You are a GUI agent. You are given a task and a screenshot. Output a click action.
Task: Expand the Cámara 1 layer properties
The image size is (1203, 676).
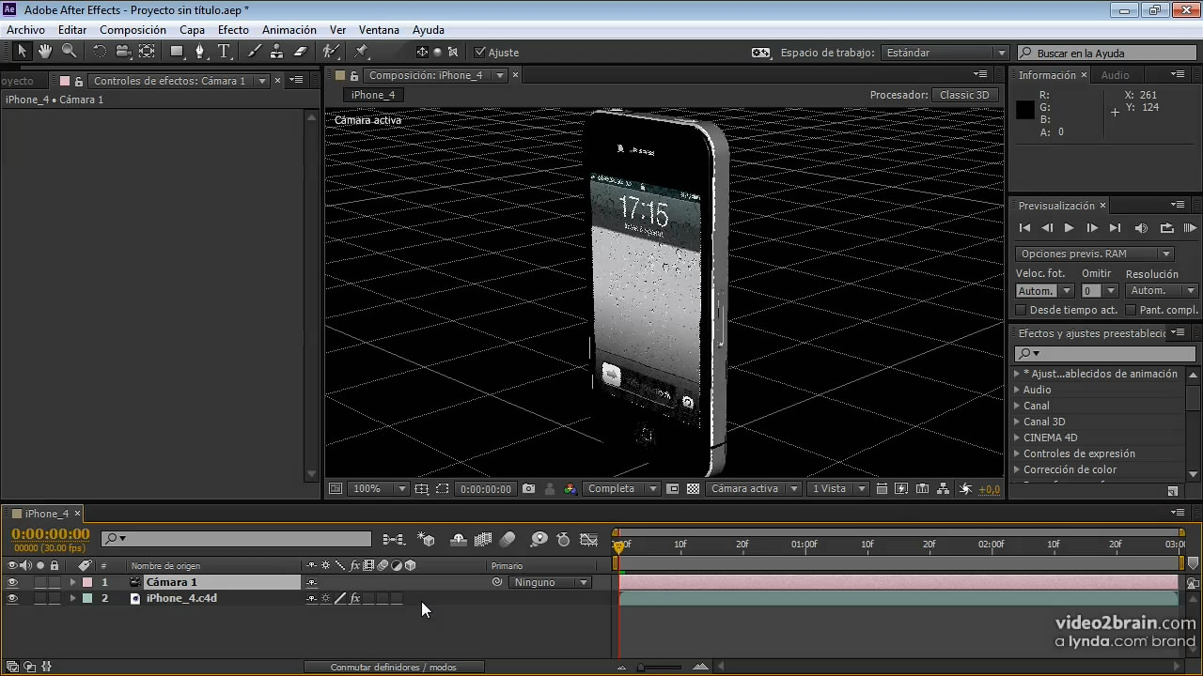[72, 582]
